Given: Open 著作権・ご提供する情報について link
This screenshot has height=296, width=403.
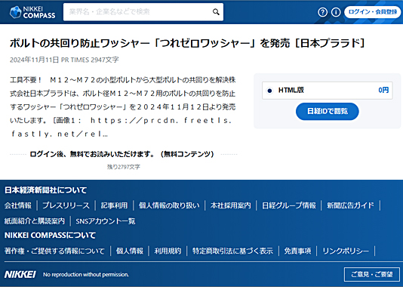Looking at the screenshot, I should 54,251.
